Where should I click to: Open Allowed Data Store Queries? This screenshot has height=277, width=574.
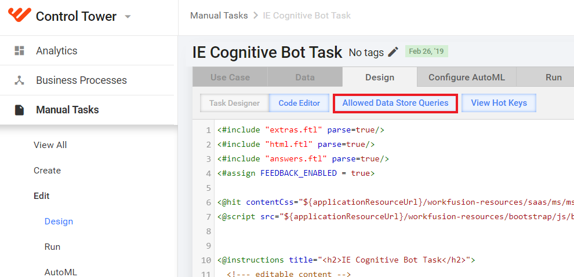click(395, 104)
